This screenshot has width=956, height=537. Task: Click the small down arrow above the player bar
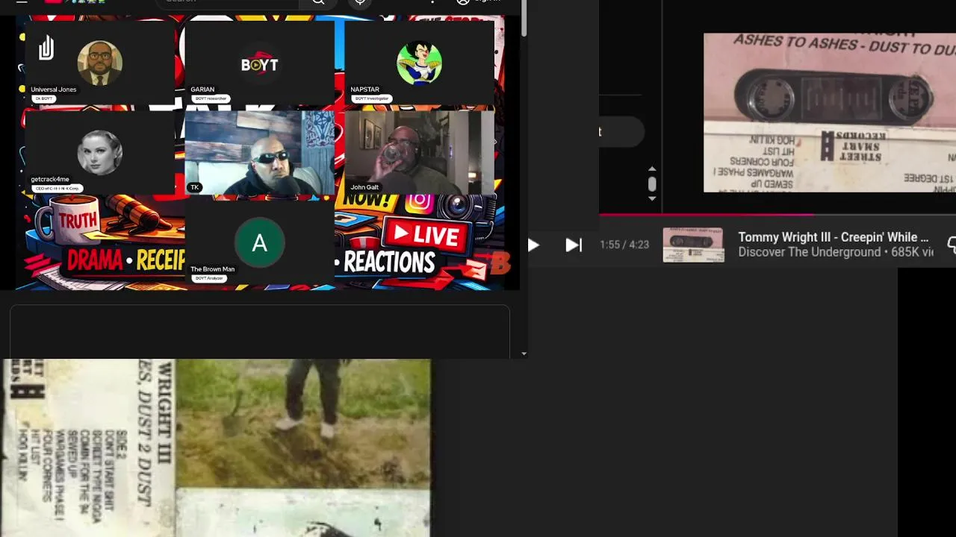[652, 198]
